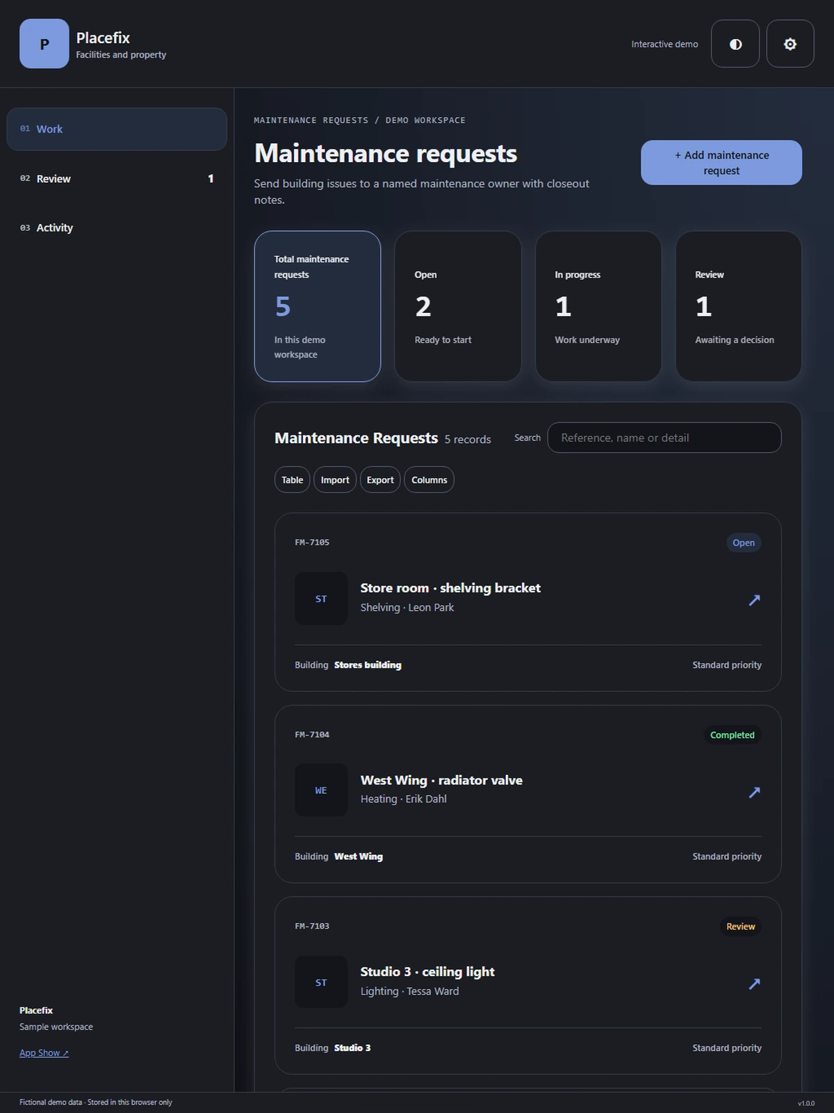Click Stores building value
The width and height of the screenshot is (834, 1113).
(x=368, y=665)
